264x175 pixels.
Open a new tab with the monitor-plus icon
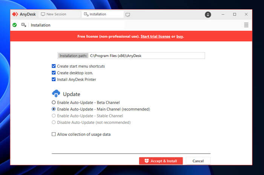127,15
